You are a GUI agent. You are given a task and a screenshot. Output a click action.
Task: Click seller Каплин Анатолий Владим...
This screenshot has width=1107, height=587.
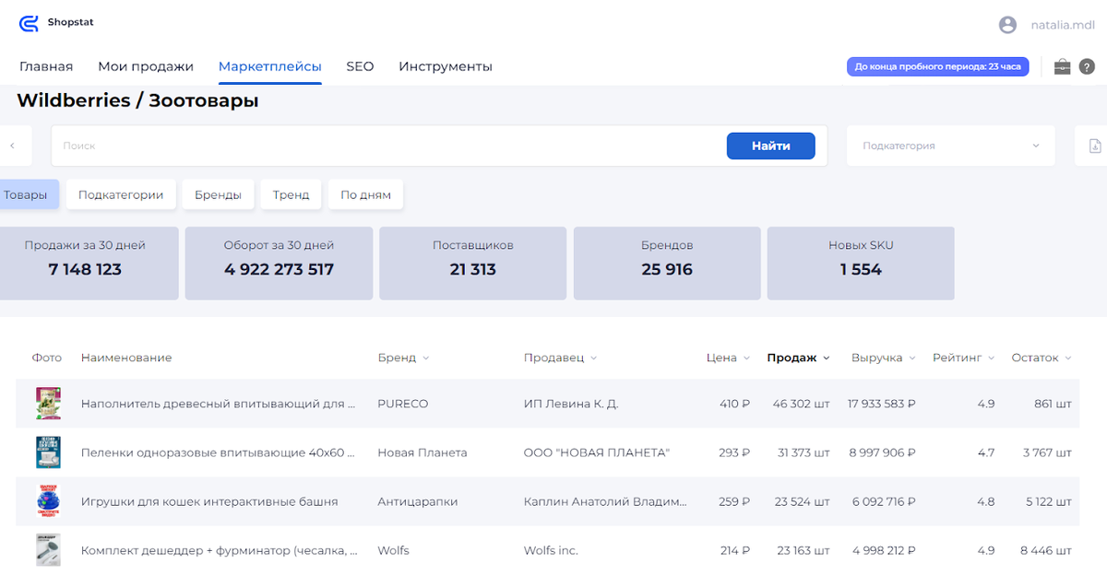(x=605, y=501)
